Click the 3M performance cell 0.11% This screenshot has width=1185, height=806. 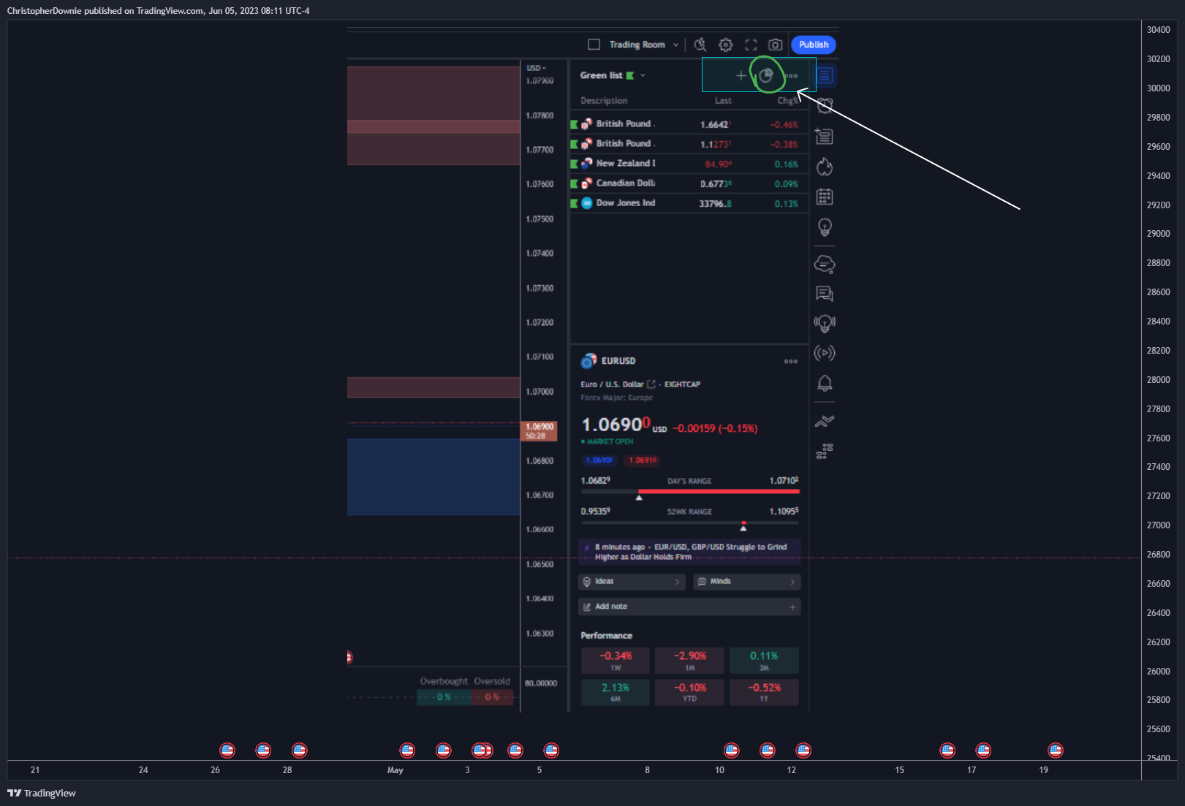764,661
